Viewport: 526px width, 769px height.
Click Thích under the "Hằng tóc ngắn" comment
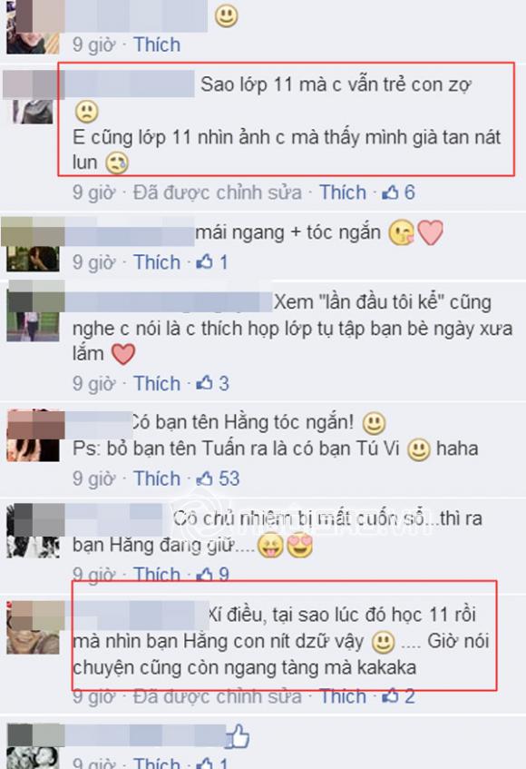(x=157, y=478)
